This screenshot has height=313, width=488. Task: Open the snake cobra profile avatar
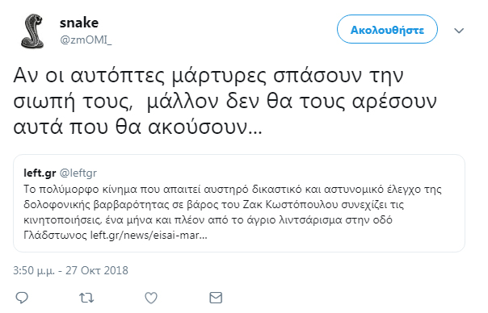point(32,31)
